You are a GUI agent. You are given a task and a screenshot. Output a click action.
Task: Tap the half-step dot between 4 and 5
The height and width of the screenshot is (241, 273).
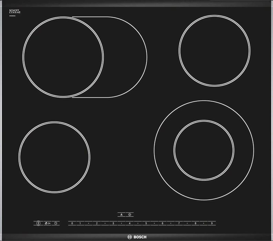point(138,223)
